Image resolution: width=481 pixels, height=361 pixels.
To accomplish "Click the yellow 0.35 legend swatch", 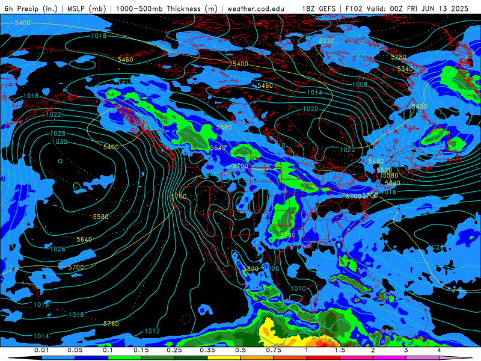I will click(224, 358).
